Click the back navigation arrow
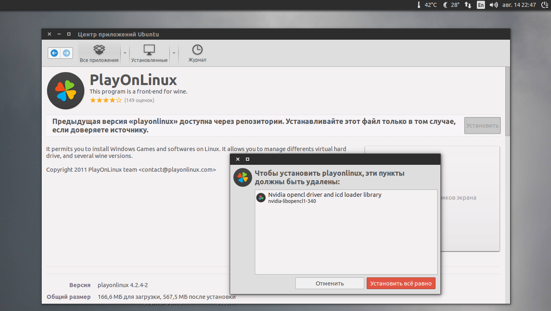Viewport: 551px width, 311px height. tap(54, 53)
